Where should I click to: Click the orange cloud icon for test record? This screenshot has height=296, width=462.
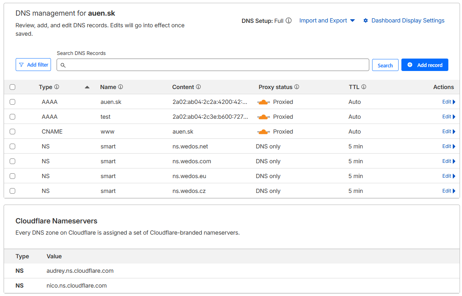tap(263, 117)
